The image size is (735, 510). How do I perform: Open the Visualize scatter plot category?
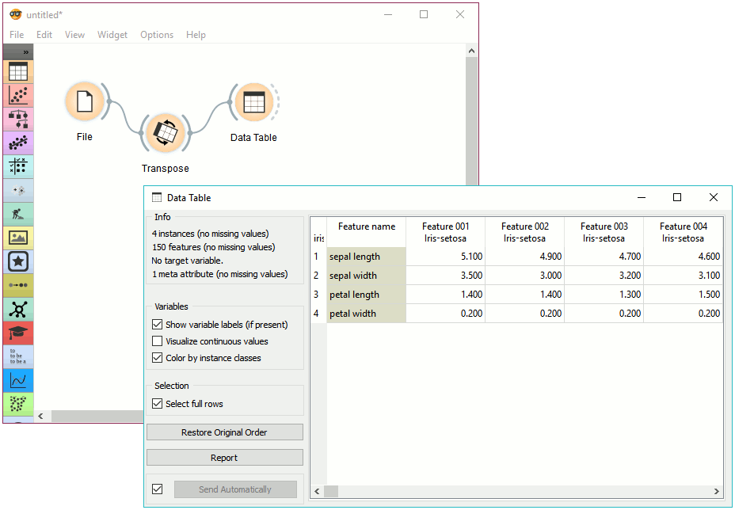(x=18, y=96)
